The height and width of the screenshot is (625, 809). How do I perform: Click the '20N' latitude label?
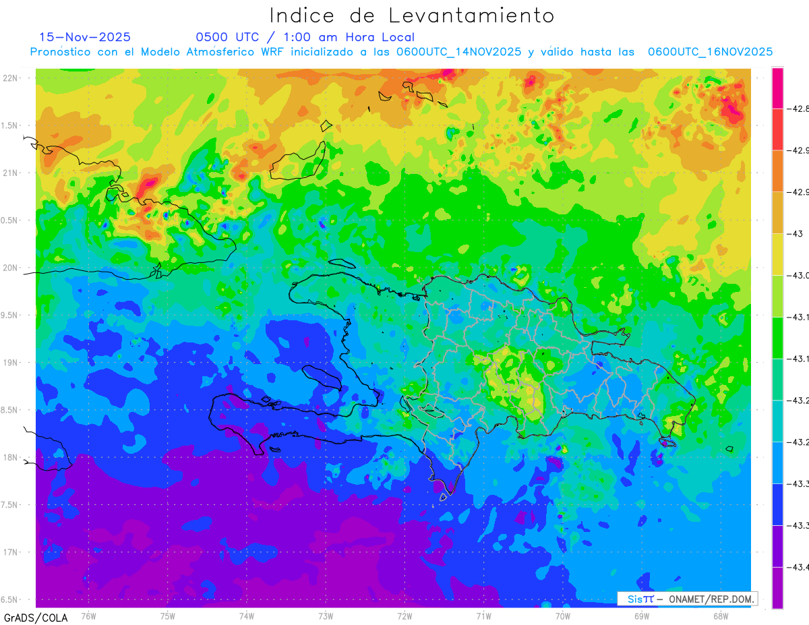coord(11,268)
